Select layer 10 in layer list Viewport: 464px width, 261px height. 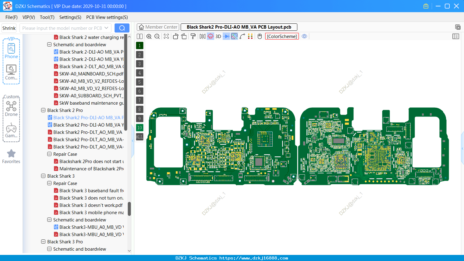click(x=140, y=128)
